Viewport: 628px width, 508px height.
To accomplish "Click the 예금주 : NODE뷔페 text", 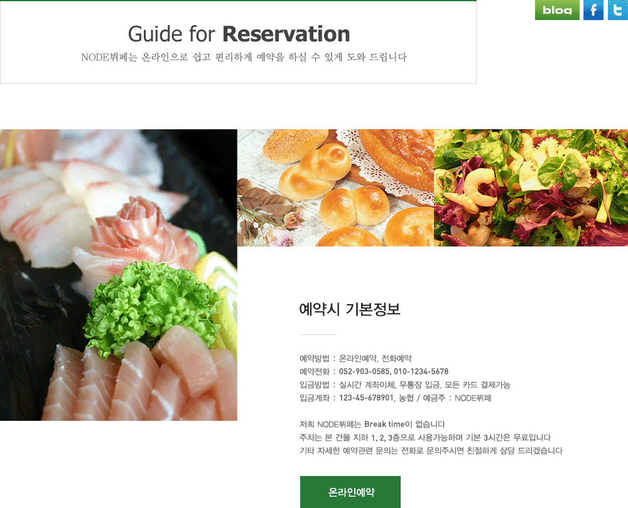I will point(457,398).
